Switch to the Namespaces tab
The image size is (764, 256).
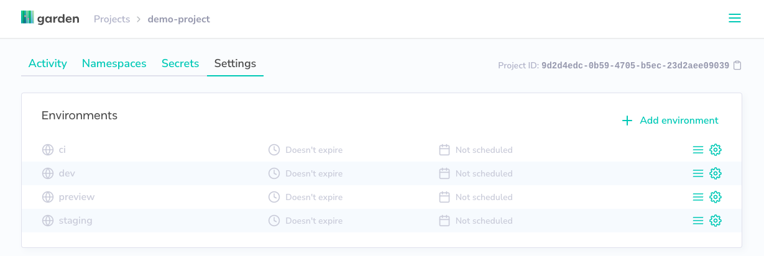[x=114, y=63]
